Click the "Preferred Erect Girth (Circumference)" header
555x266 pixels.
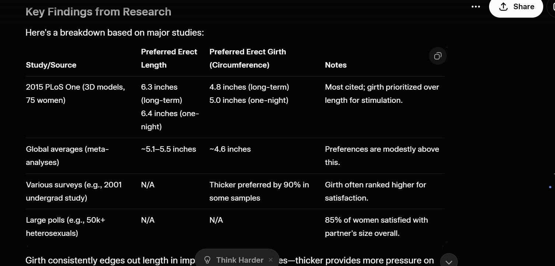[247, 58]
